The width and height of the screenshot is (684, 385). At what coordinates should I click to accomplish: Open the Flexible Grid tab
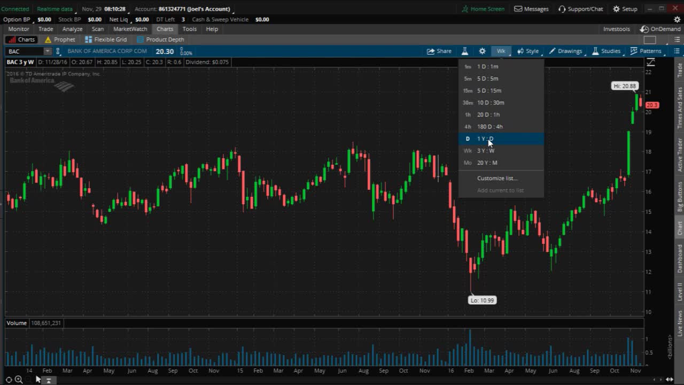(106, 40)
